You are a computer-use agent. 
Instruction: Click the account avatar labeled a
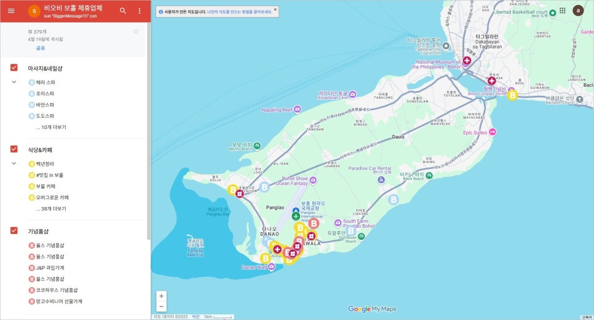pos(578,10)
